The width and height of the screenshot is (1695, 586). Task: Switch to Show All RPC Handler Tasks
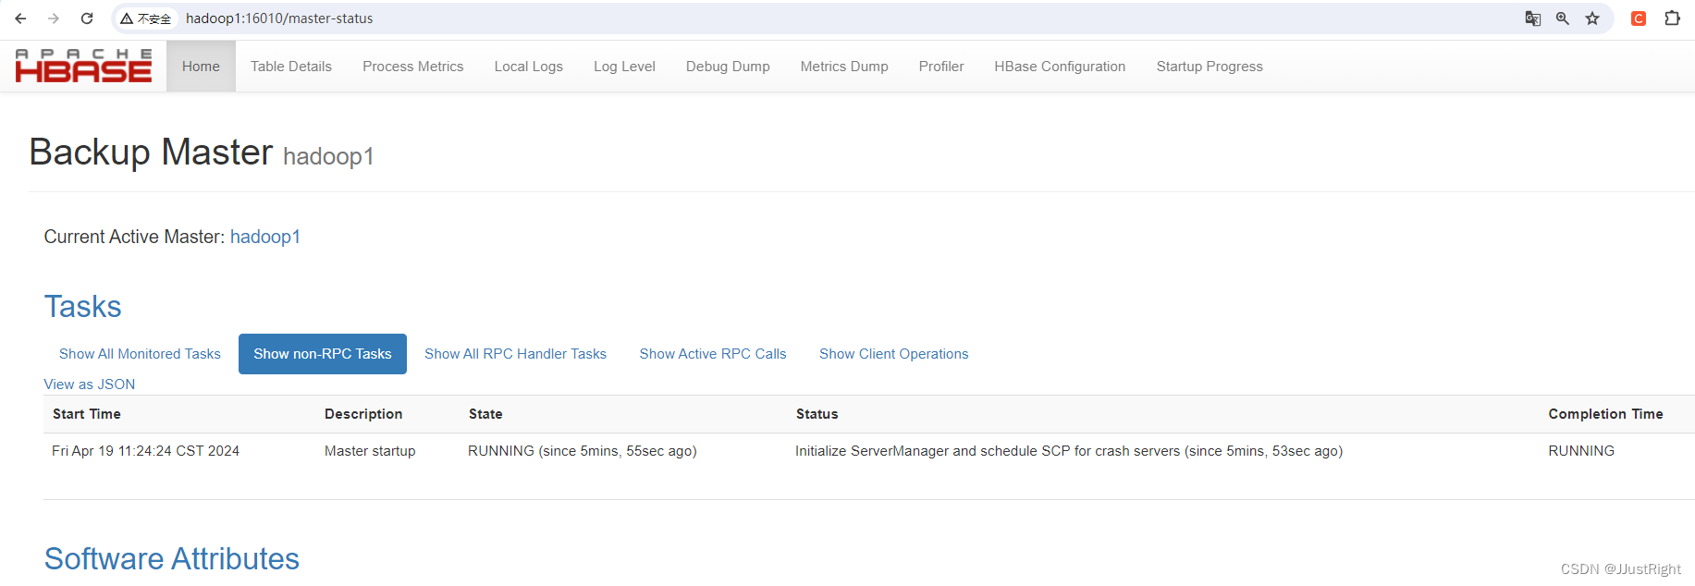pos(515,354)
